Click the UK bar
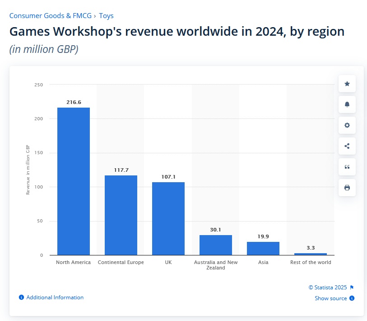Screen dimensions: 367x321 pyautogui.click(x=168, y=218)
